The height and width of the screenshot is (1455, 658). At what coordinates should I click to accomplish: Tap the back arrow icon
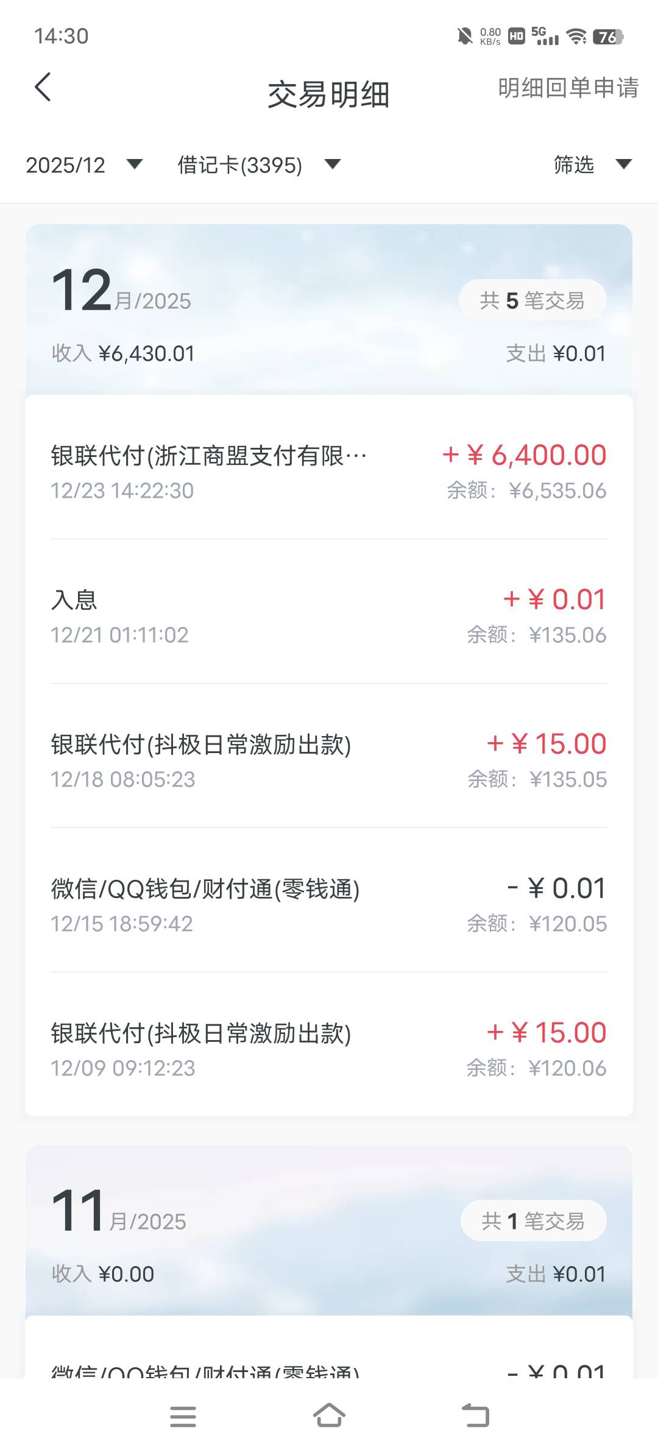[x=43, y=87]
